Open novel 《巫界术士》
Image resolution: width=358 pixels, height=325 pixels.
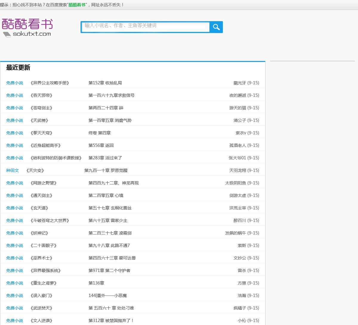(41, 258)
